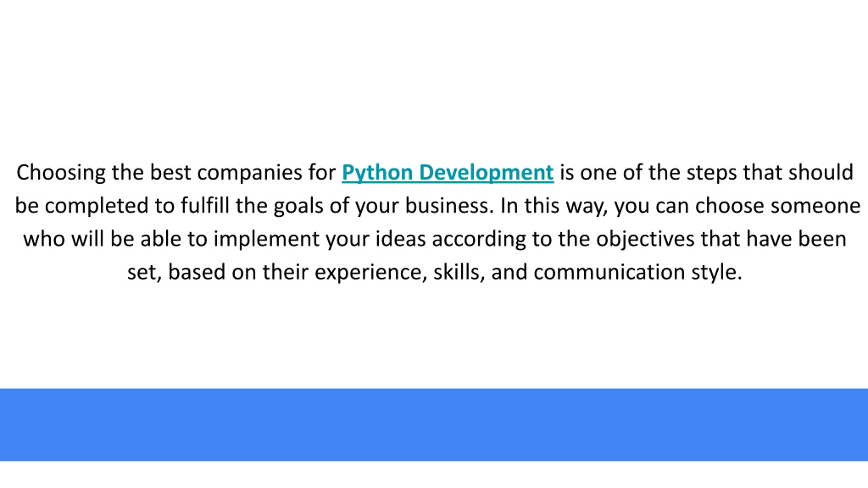Click on the word "ideas"
This screenshot has width=868, height=488.
click(400, 238)
